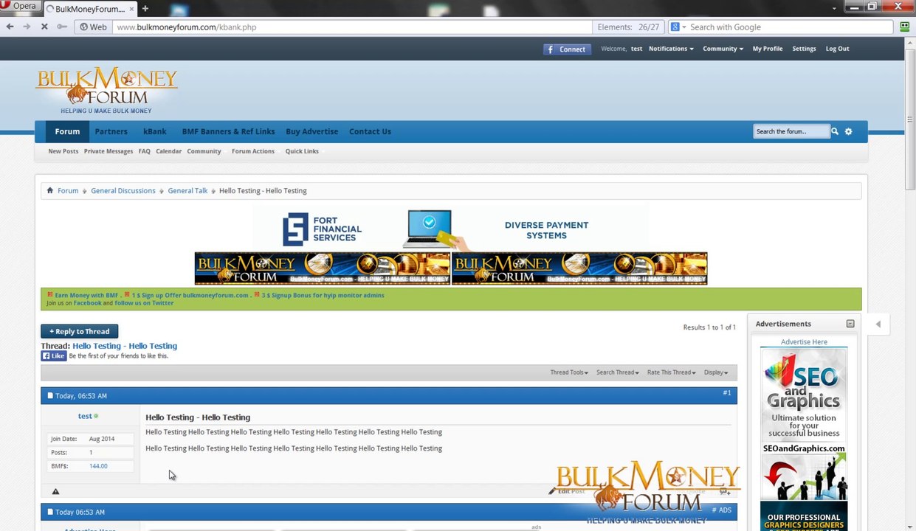Expand the Display dropdown
The width and height of the screenshot is (916, 531).
click(716, 372)
